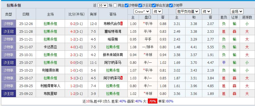Screen dimensions: 255x106
Task: Toggle the 同主 checkbox
Action: tap(115, 6)
